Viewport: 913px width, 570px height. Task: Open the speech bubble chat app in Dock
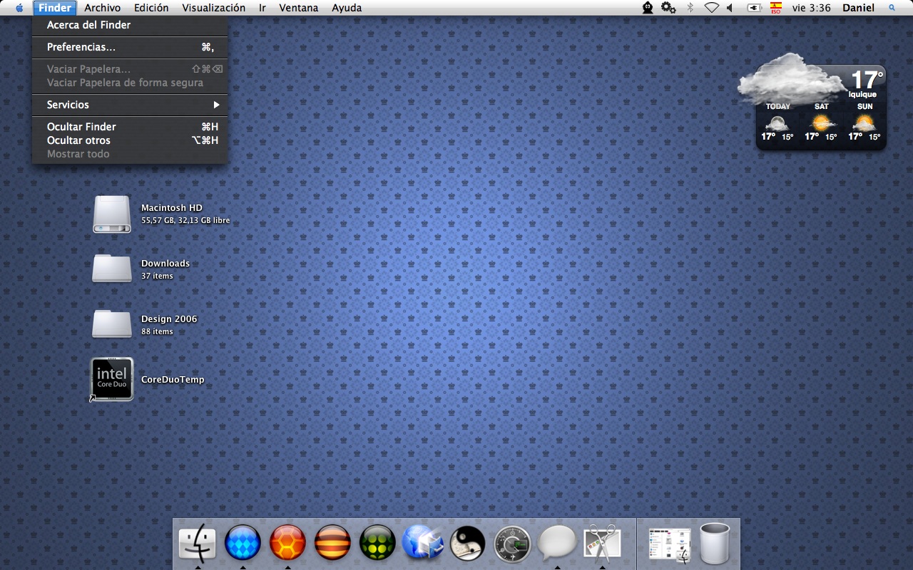557,543
